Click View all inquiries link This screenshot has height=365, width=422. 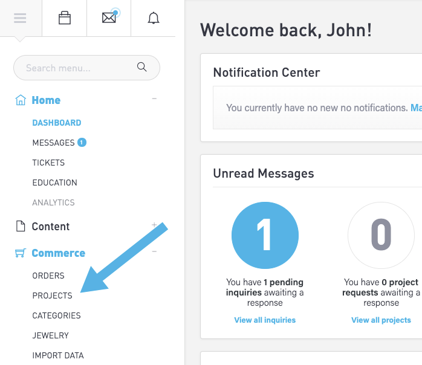pyautogui.click(x=265, y=320)
